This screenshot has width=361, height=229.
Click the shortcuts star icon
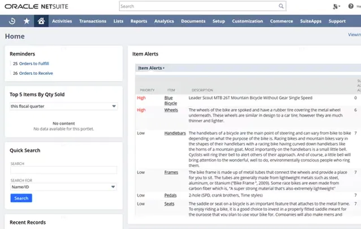(x=27, y=21)
